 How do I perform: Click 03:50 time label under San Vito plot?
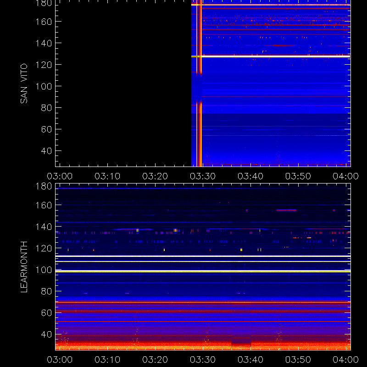pyautogui.click(x=298, y=176)
